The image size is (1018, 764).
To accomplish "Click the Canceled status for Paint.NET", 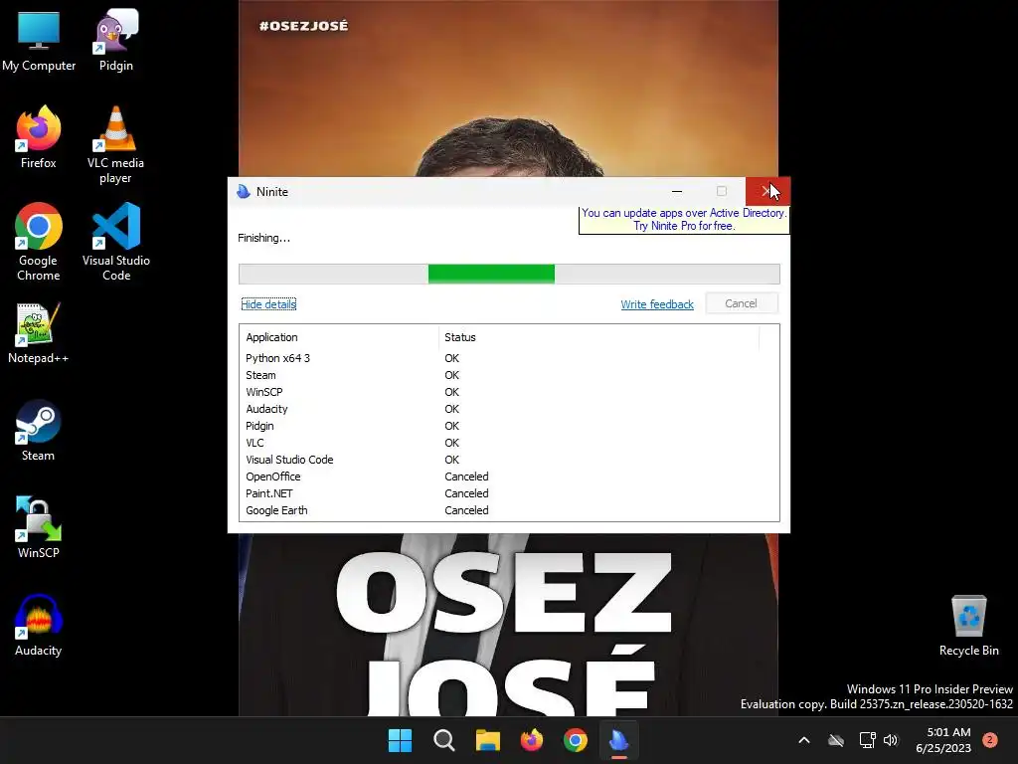I will pos(466,493).
